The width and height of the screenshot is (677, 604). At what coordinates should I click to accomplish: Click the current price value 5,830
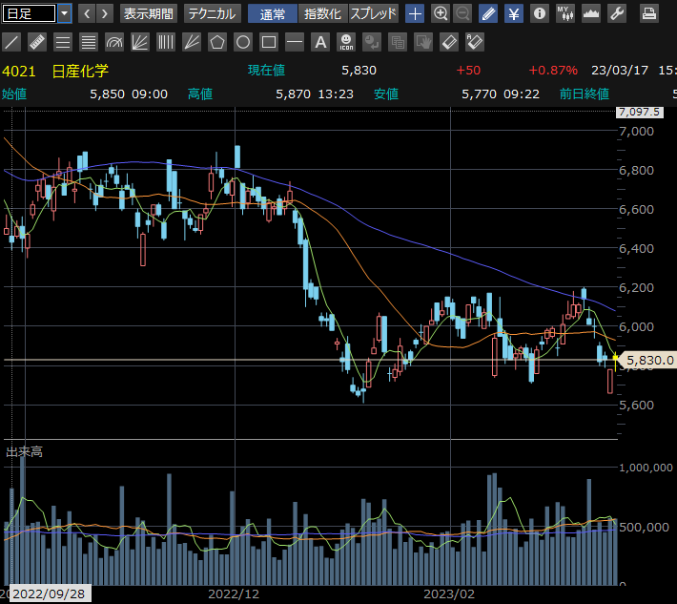(359, 71)
